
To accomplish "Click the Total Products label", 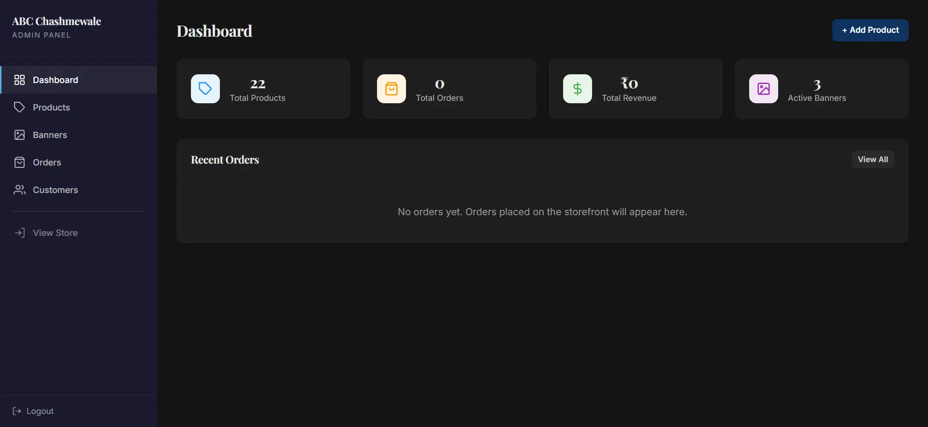I will click(258, 98).
